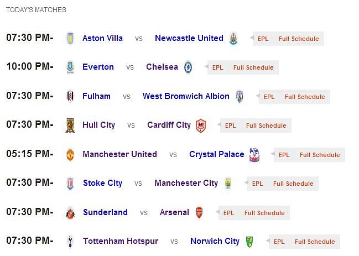359x256 pixels.
Task: Click the Norwich City canary crest
Action: click(x=249, y=242)
